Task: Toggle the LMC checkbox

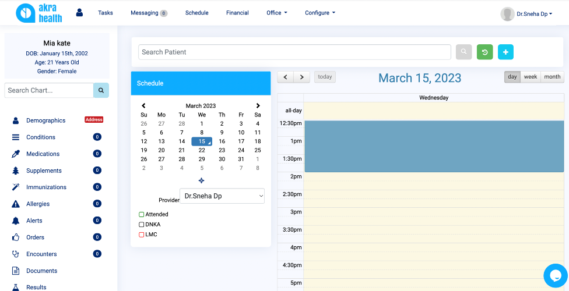Action: (x=142, y=235)
